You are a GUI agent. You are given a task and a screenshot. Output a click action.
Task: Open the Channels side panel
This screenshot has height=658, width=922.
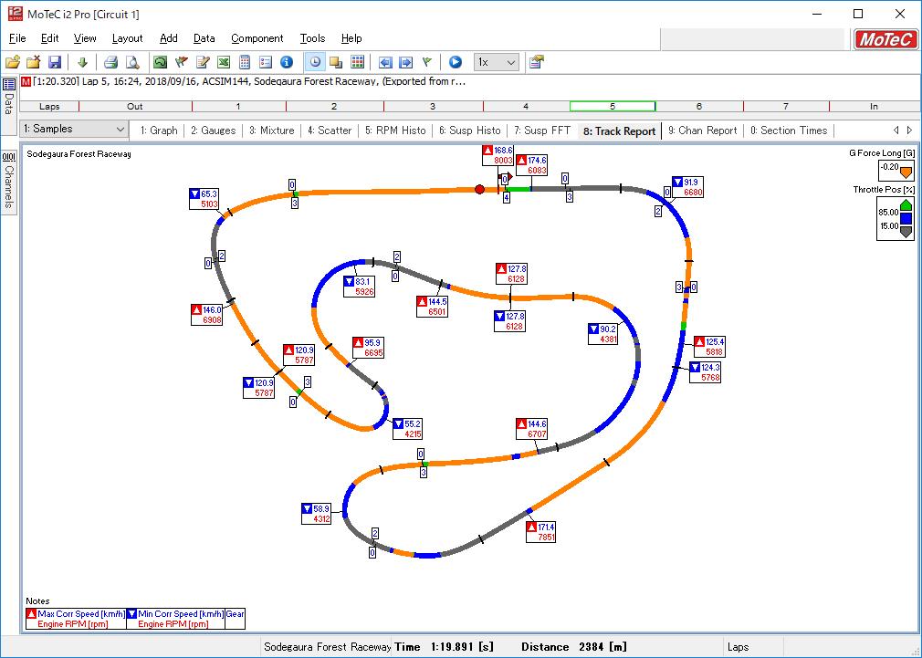click(x=9, y=181)
